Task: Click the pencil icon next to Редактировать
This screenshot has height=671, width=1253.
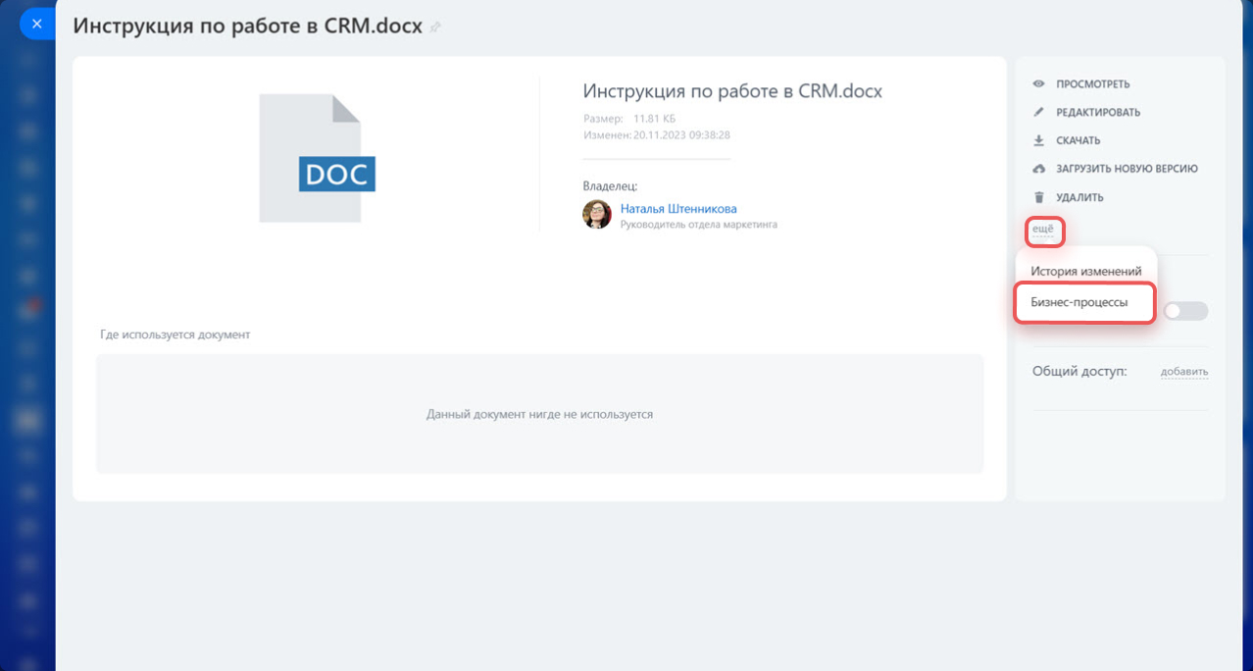Action: (1039, 112)
